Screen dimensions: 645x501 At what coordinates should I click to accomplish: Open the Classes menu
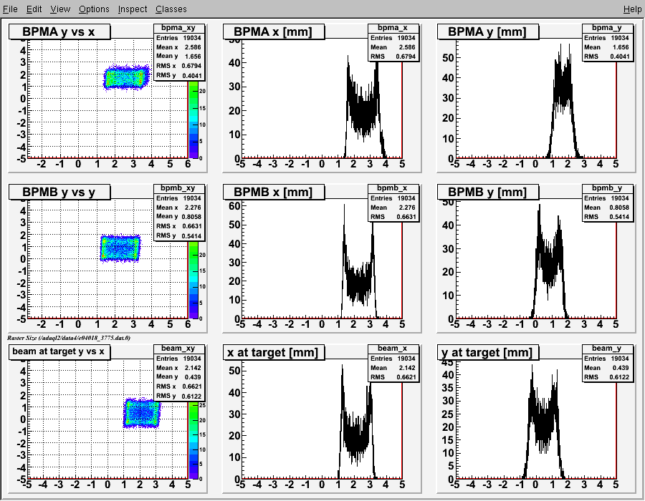click(x=171, y=9)
